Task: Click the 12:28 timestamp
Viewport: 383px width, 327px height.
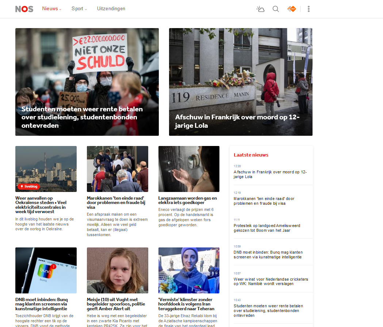Action: pyautogui.click(x=237, y=166)
